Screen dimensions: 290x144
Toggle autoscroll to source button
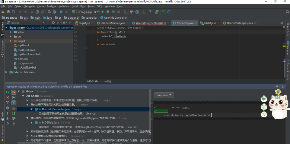(x=14, y=108)
